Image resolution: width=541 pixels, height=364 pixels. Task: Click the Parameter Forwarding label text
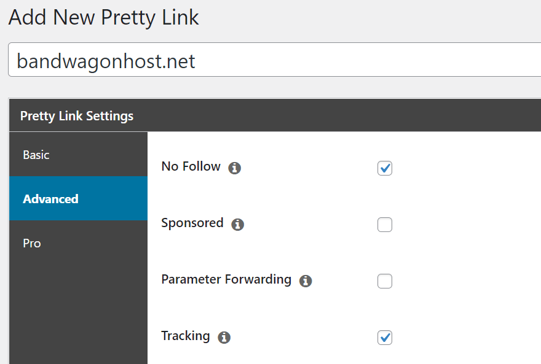coord(226,279)
